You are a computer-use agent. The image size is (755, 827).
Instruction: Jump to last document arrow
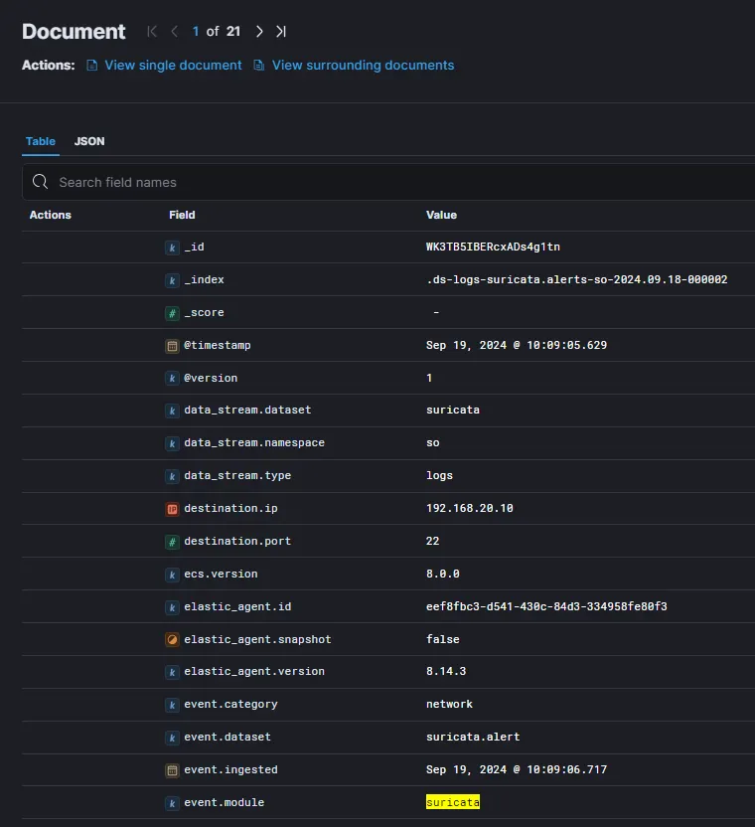pos(281,32)
